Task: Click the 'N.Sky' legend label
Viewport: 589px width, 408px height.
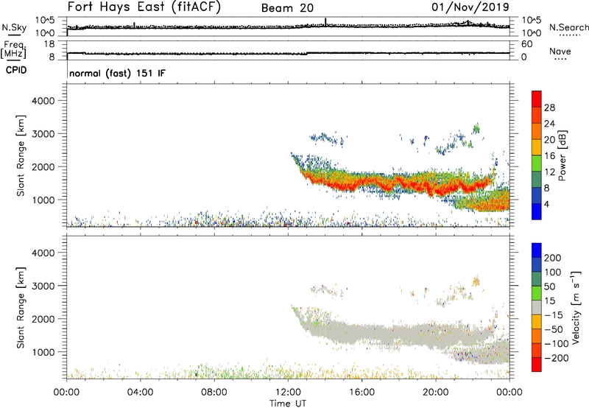Action: tap(14, 27)
